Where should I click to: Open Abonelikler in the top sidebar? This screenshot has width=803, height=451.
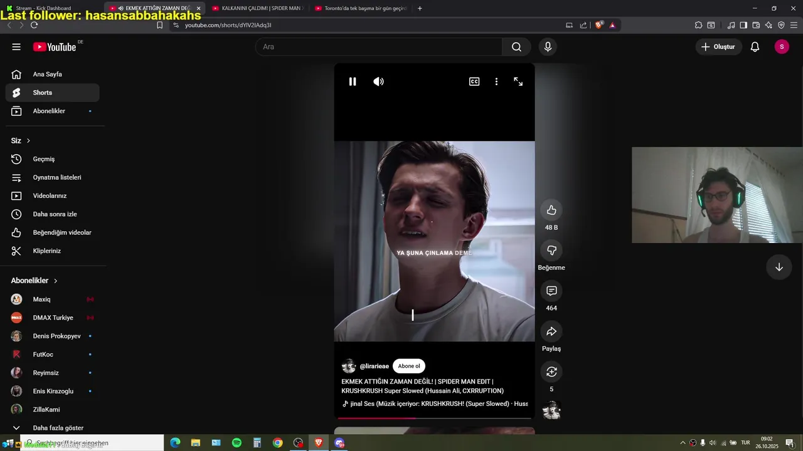point(53,111)
